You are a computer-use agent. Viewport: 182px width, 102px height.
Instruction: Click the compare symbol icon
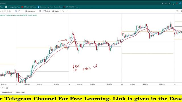19,11
